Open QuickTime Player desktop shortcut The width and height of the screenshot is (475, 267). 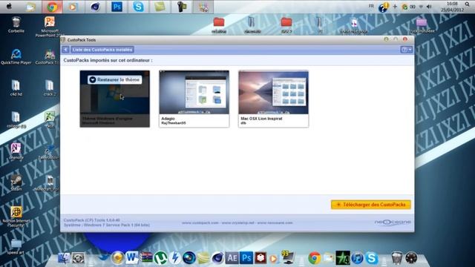16,57
